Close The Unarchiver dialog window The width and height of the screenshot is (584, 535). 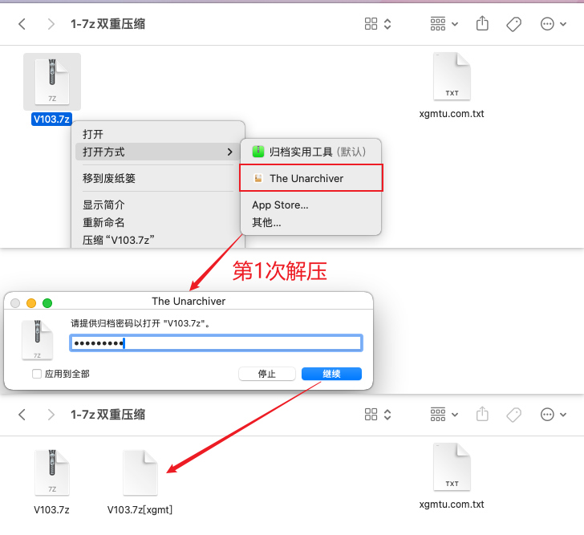click(15, 303)
